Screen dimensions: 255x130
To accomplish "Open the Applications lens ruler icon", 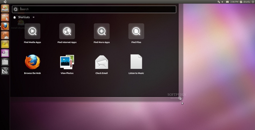I will 5,71.
